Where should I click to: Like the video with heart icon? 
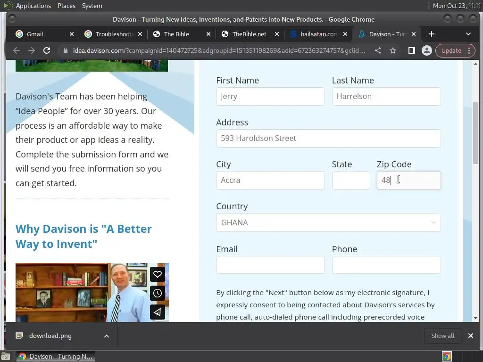coord(158,274)
